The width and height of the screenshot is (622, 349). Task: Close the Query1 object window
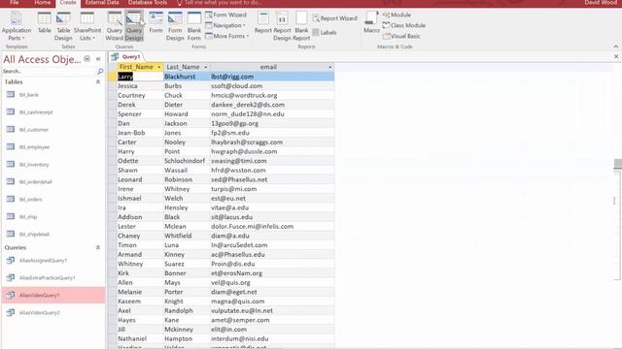coord(616,56)
